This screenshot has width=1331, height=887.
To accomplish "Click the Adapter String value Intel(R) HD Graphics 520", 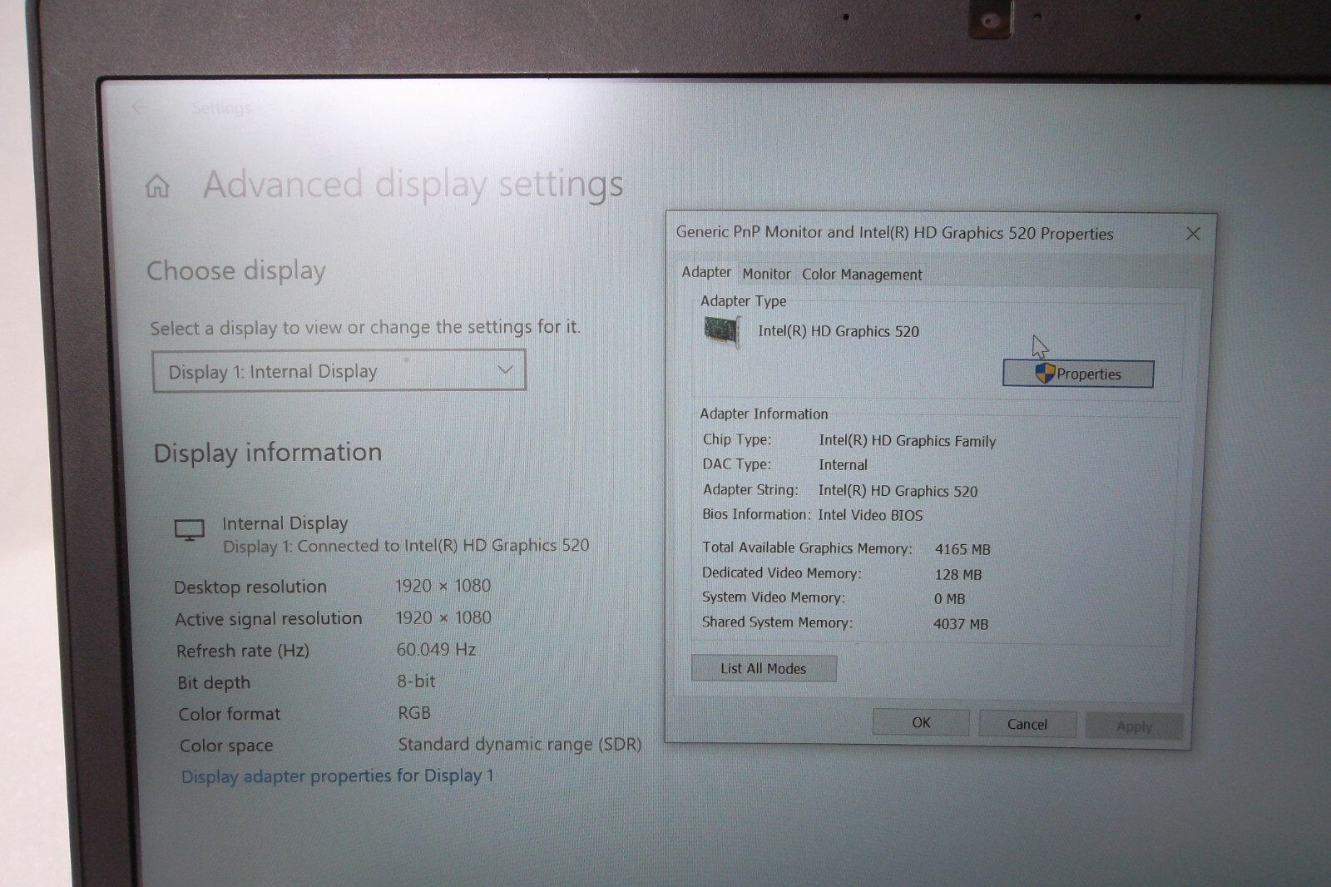I will [x=898, y=491].
